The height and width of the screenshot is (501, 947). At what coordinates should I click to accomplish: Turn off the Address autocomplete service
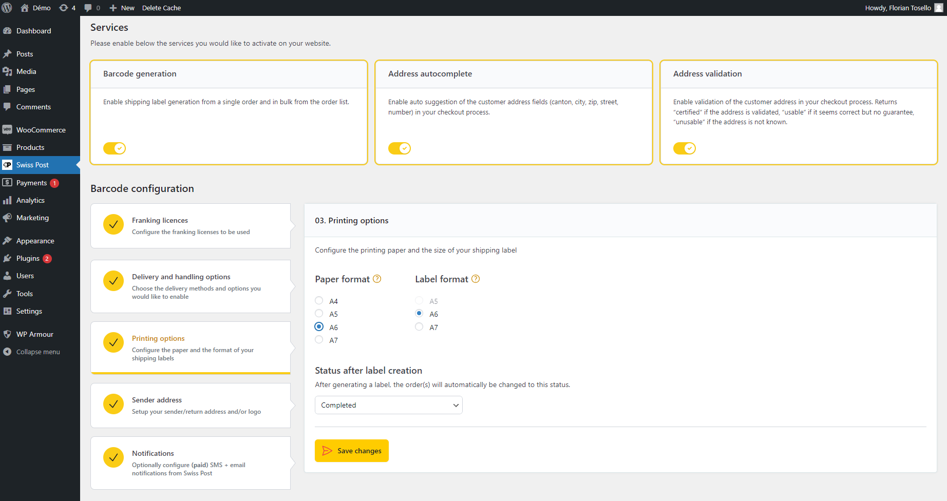pyautogui.click(x=399, y=148)
